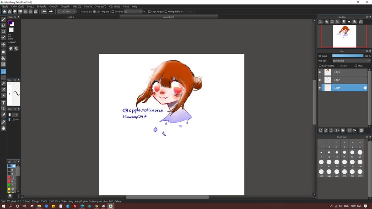Viewport: 372px width, 209px height.
Task: Open the Chữ nhật shape dropdown
Action: tap(66, 12)
